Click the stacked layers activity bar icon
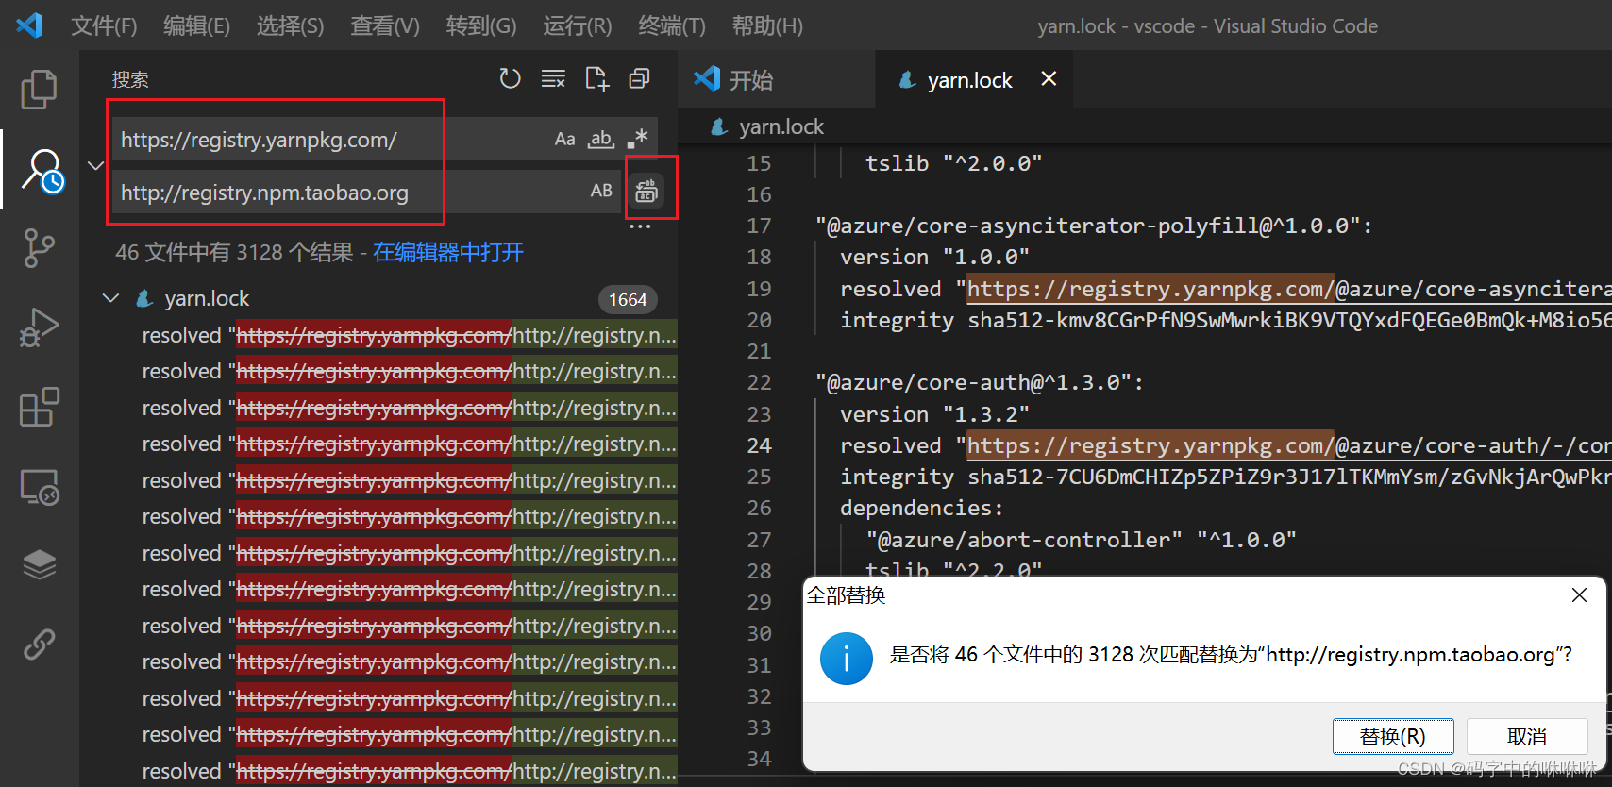The image size is (1612, 787). [x=40, y=564]
